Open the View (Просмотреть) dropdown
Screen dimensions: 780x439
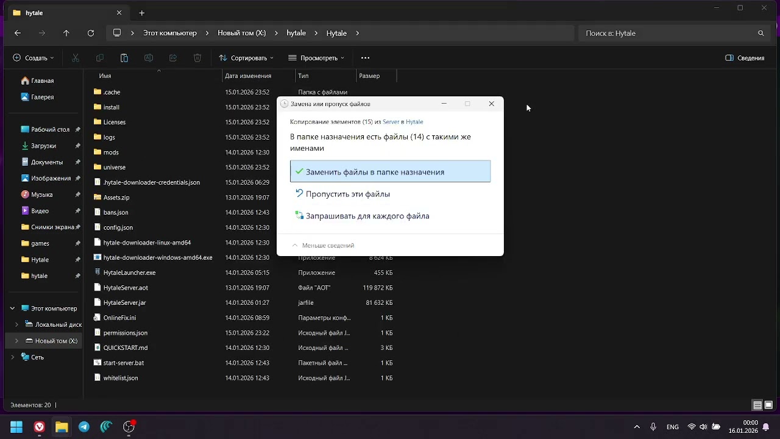[316, 58]
